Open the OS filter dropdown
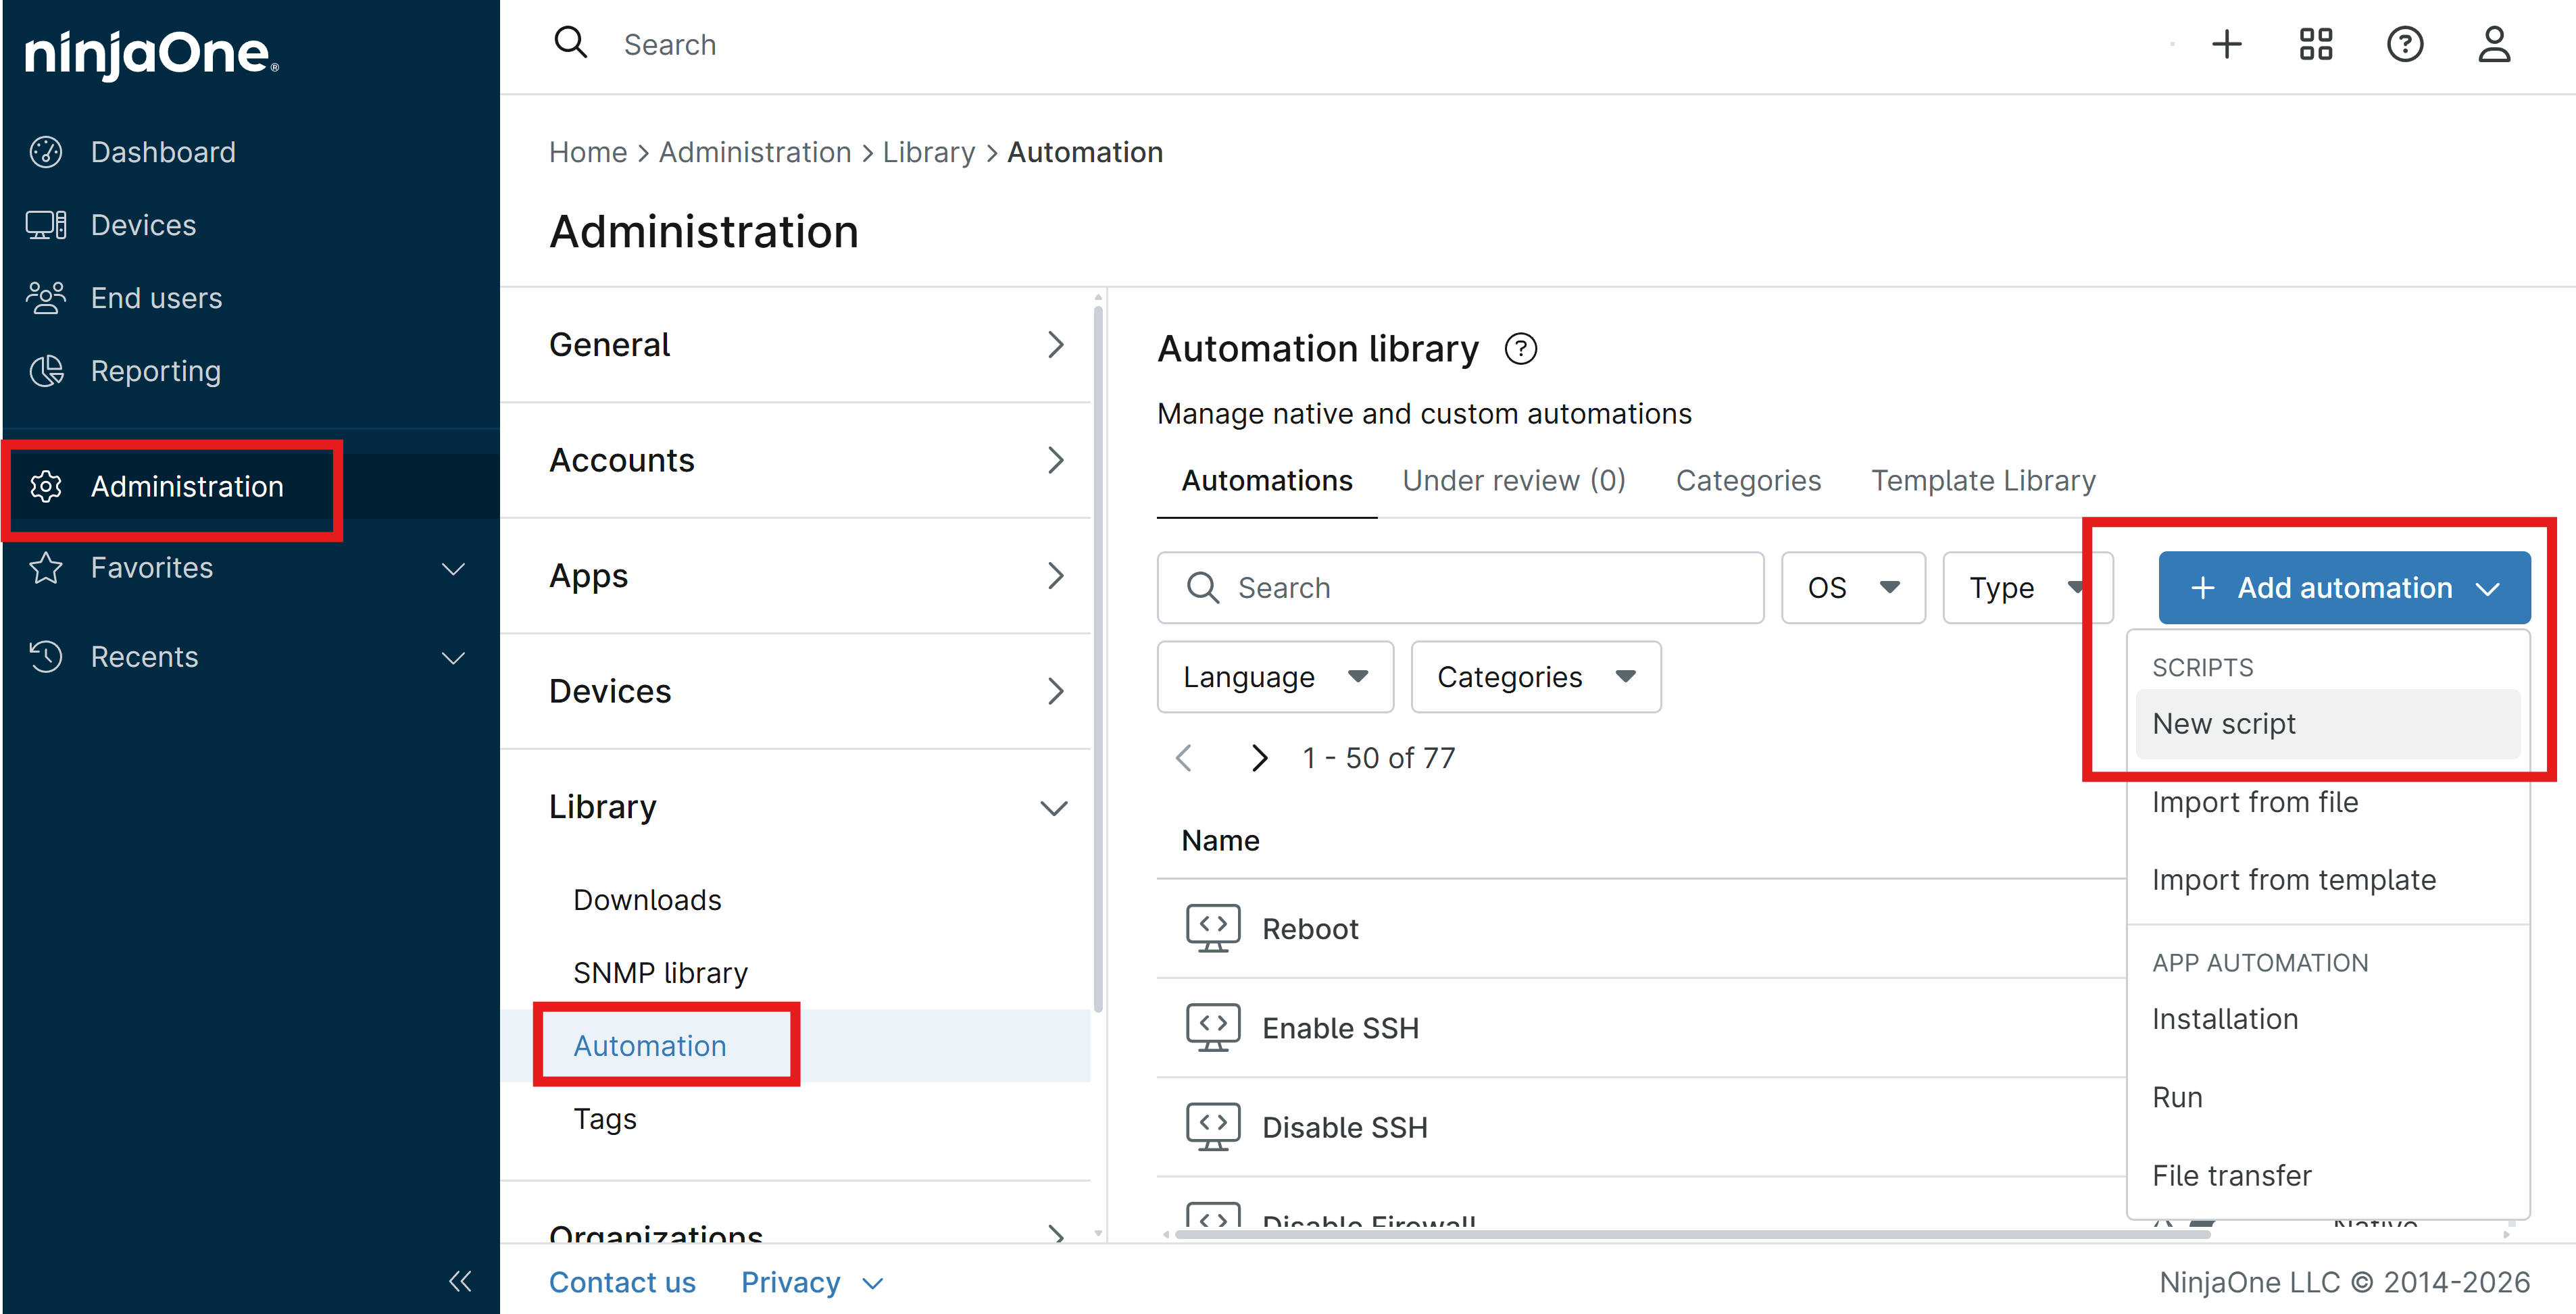The image size is (2576, 1314). 1853,588
